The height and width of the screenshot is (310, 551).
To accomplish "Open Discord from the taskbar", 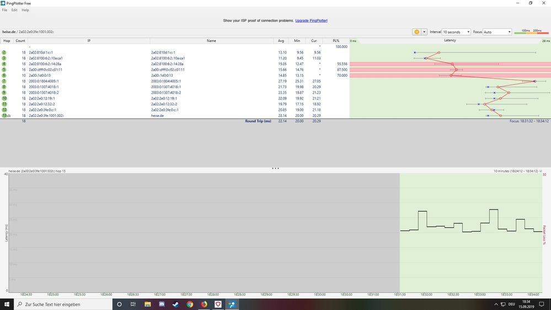I will click(162, 304).
